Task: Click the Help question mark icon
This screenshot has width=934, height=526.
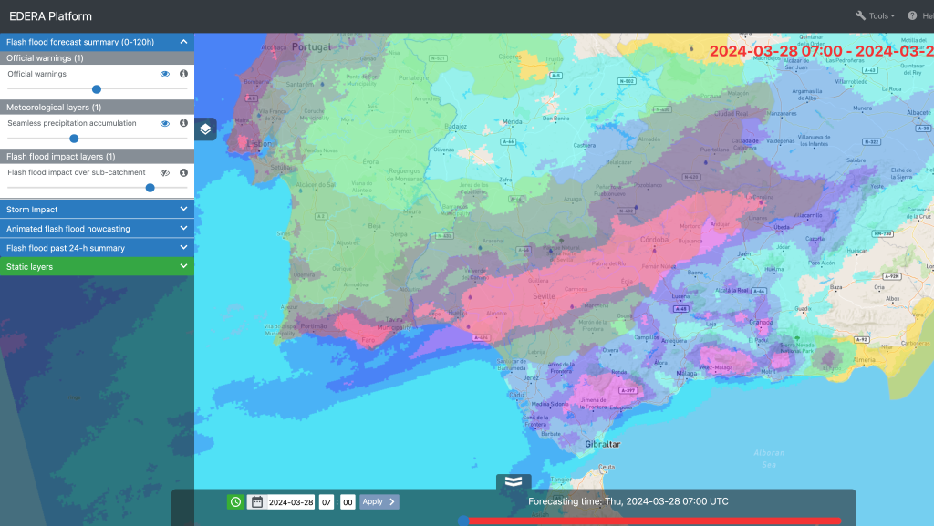Action: coord(912,15)
